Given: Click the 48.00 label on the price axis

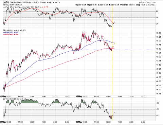Looking at the screenshot, I should tap(159, 57).
